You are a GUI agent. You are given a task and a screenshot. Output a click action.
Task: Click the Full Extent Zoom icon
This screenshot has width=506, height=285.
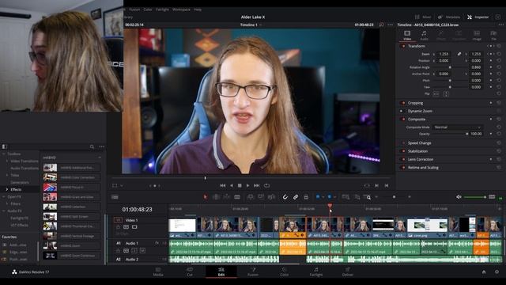coord(346,197)
